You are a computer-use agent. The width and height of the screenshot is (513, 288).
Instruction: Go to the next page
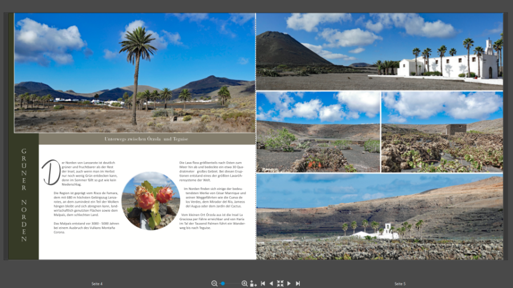point(289,283)
